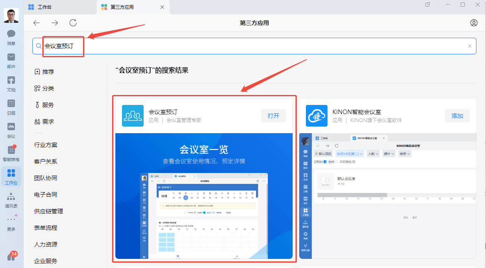Open the 更多 more options icon
Image resolution: width=486 pixels, height=268 pixels.
11,223
